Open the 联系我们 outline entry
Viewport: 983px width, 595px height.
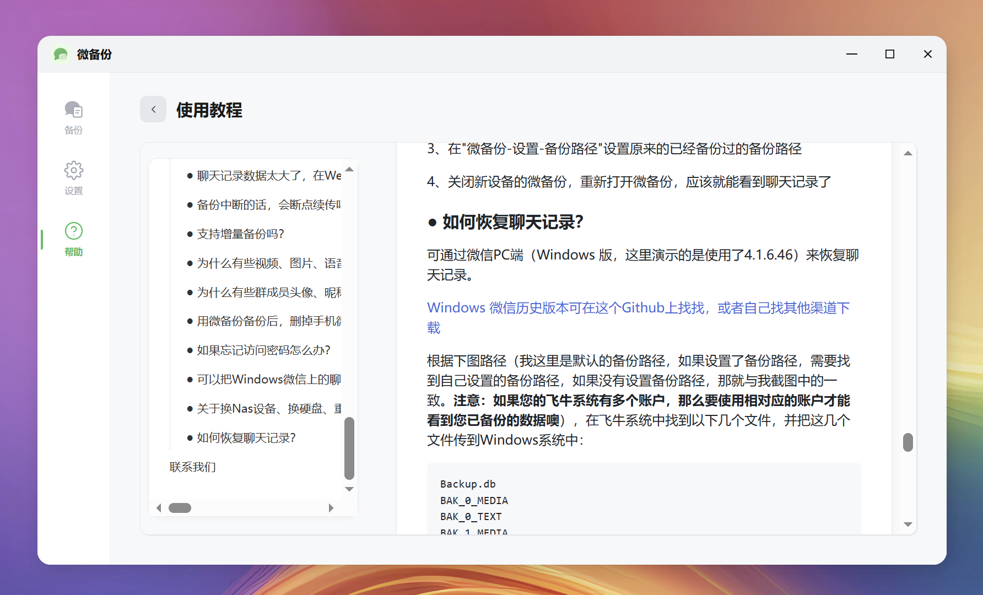click(193, 467)
